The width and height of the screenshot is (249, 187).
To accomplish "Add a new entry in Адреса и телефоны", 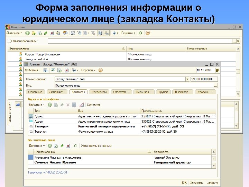I will [50, 105].
